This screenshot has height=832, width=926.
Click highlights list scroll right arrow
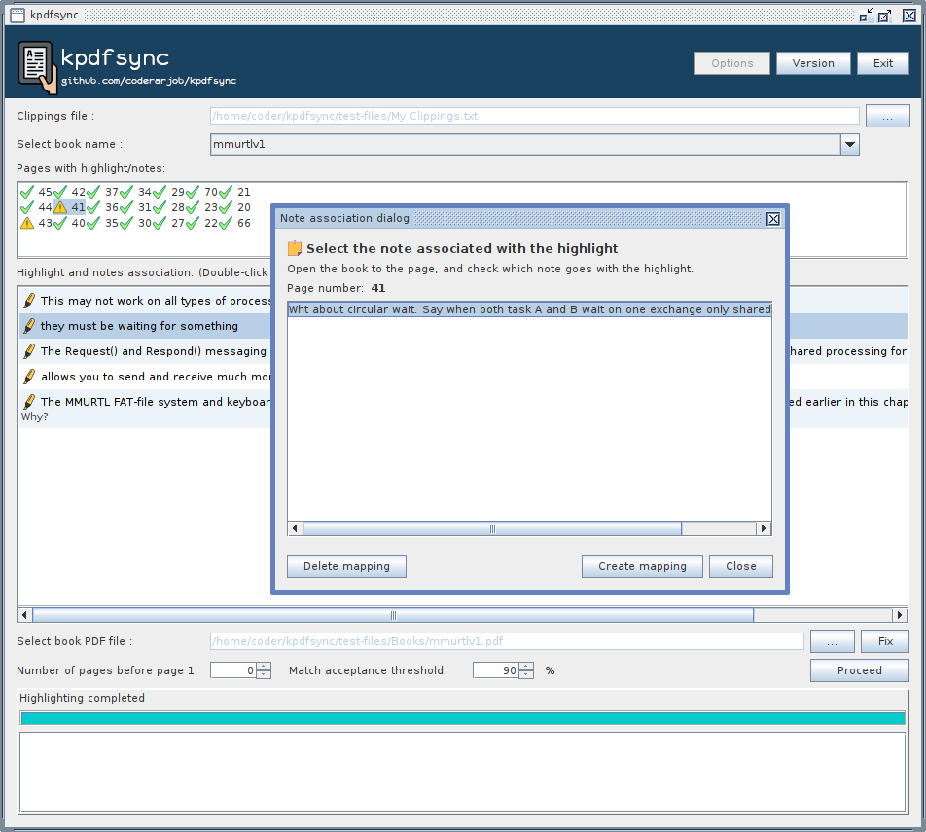[x=900, y=615]
